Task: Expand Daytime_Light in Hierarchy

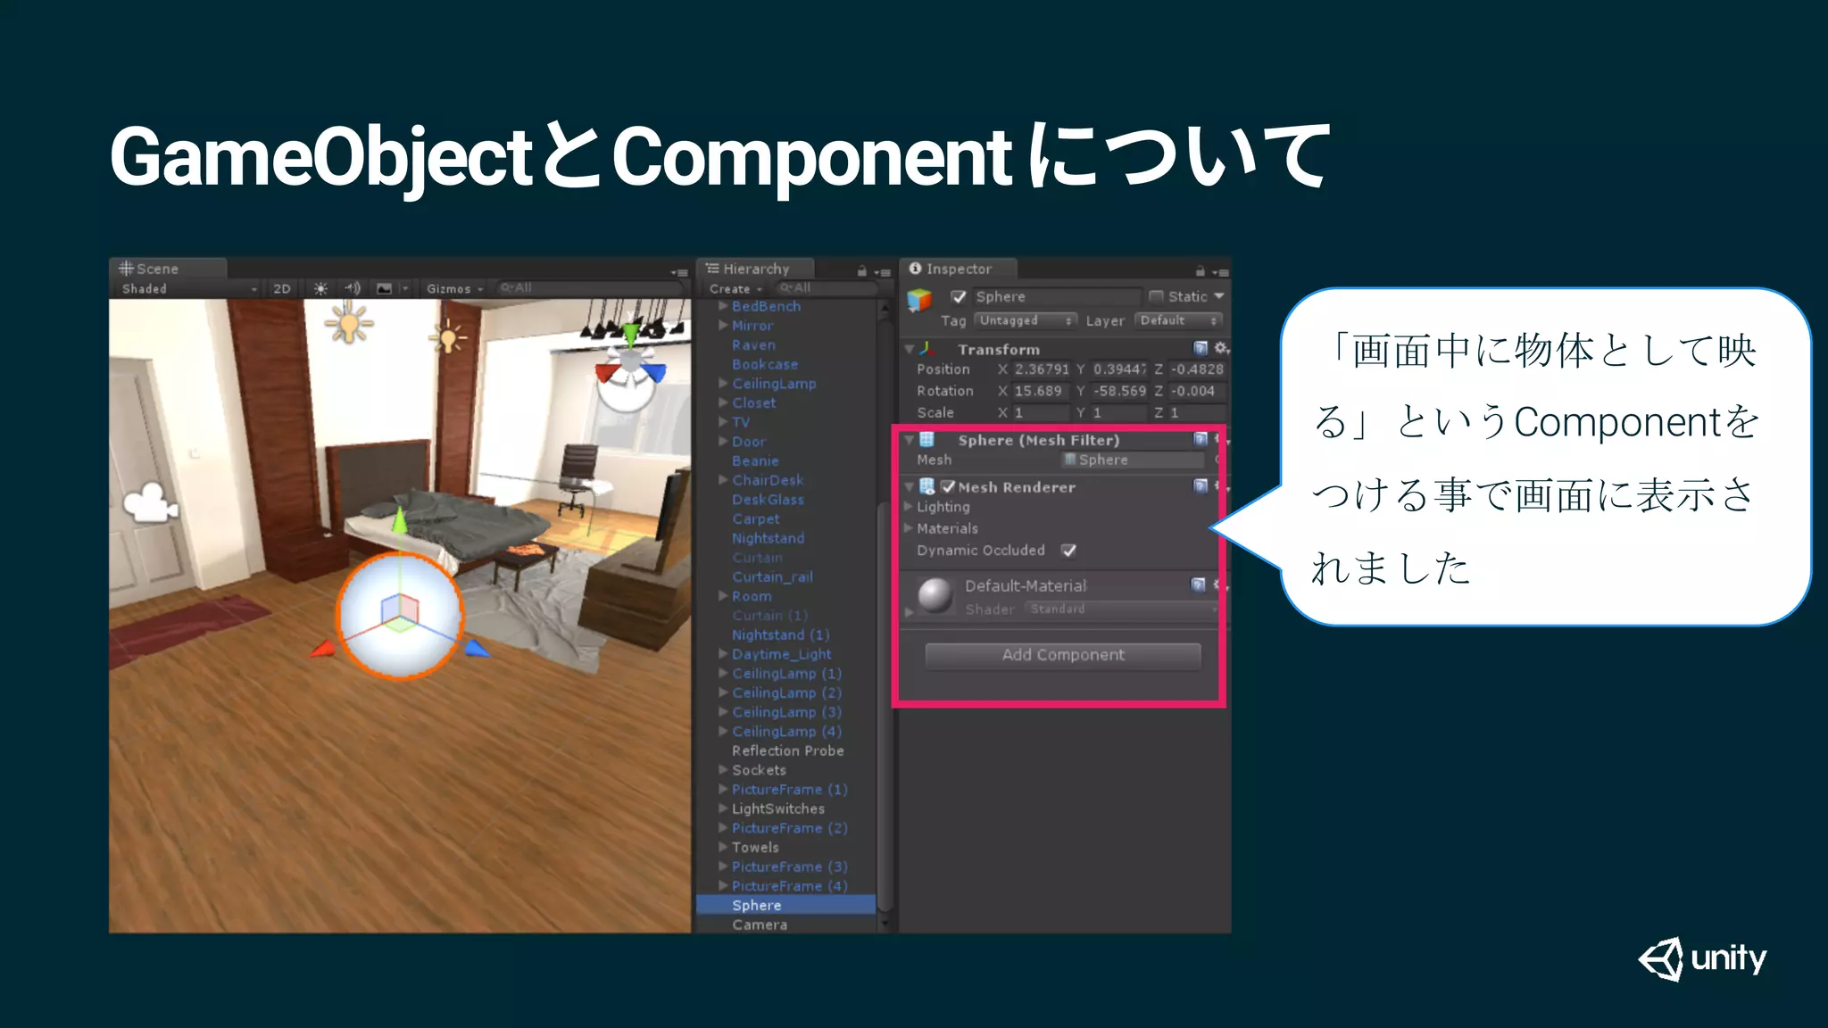Action: [x=723, y=654]
